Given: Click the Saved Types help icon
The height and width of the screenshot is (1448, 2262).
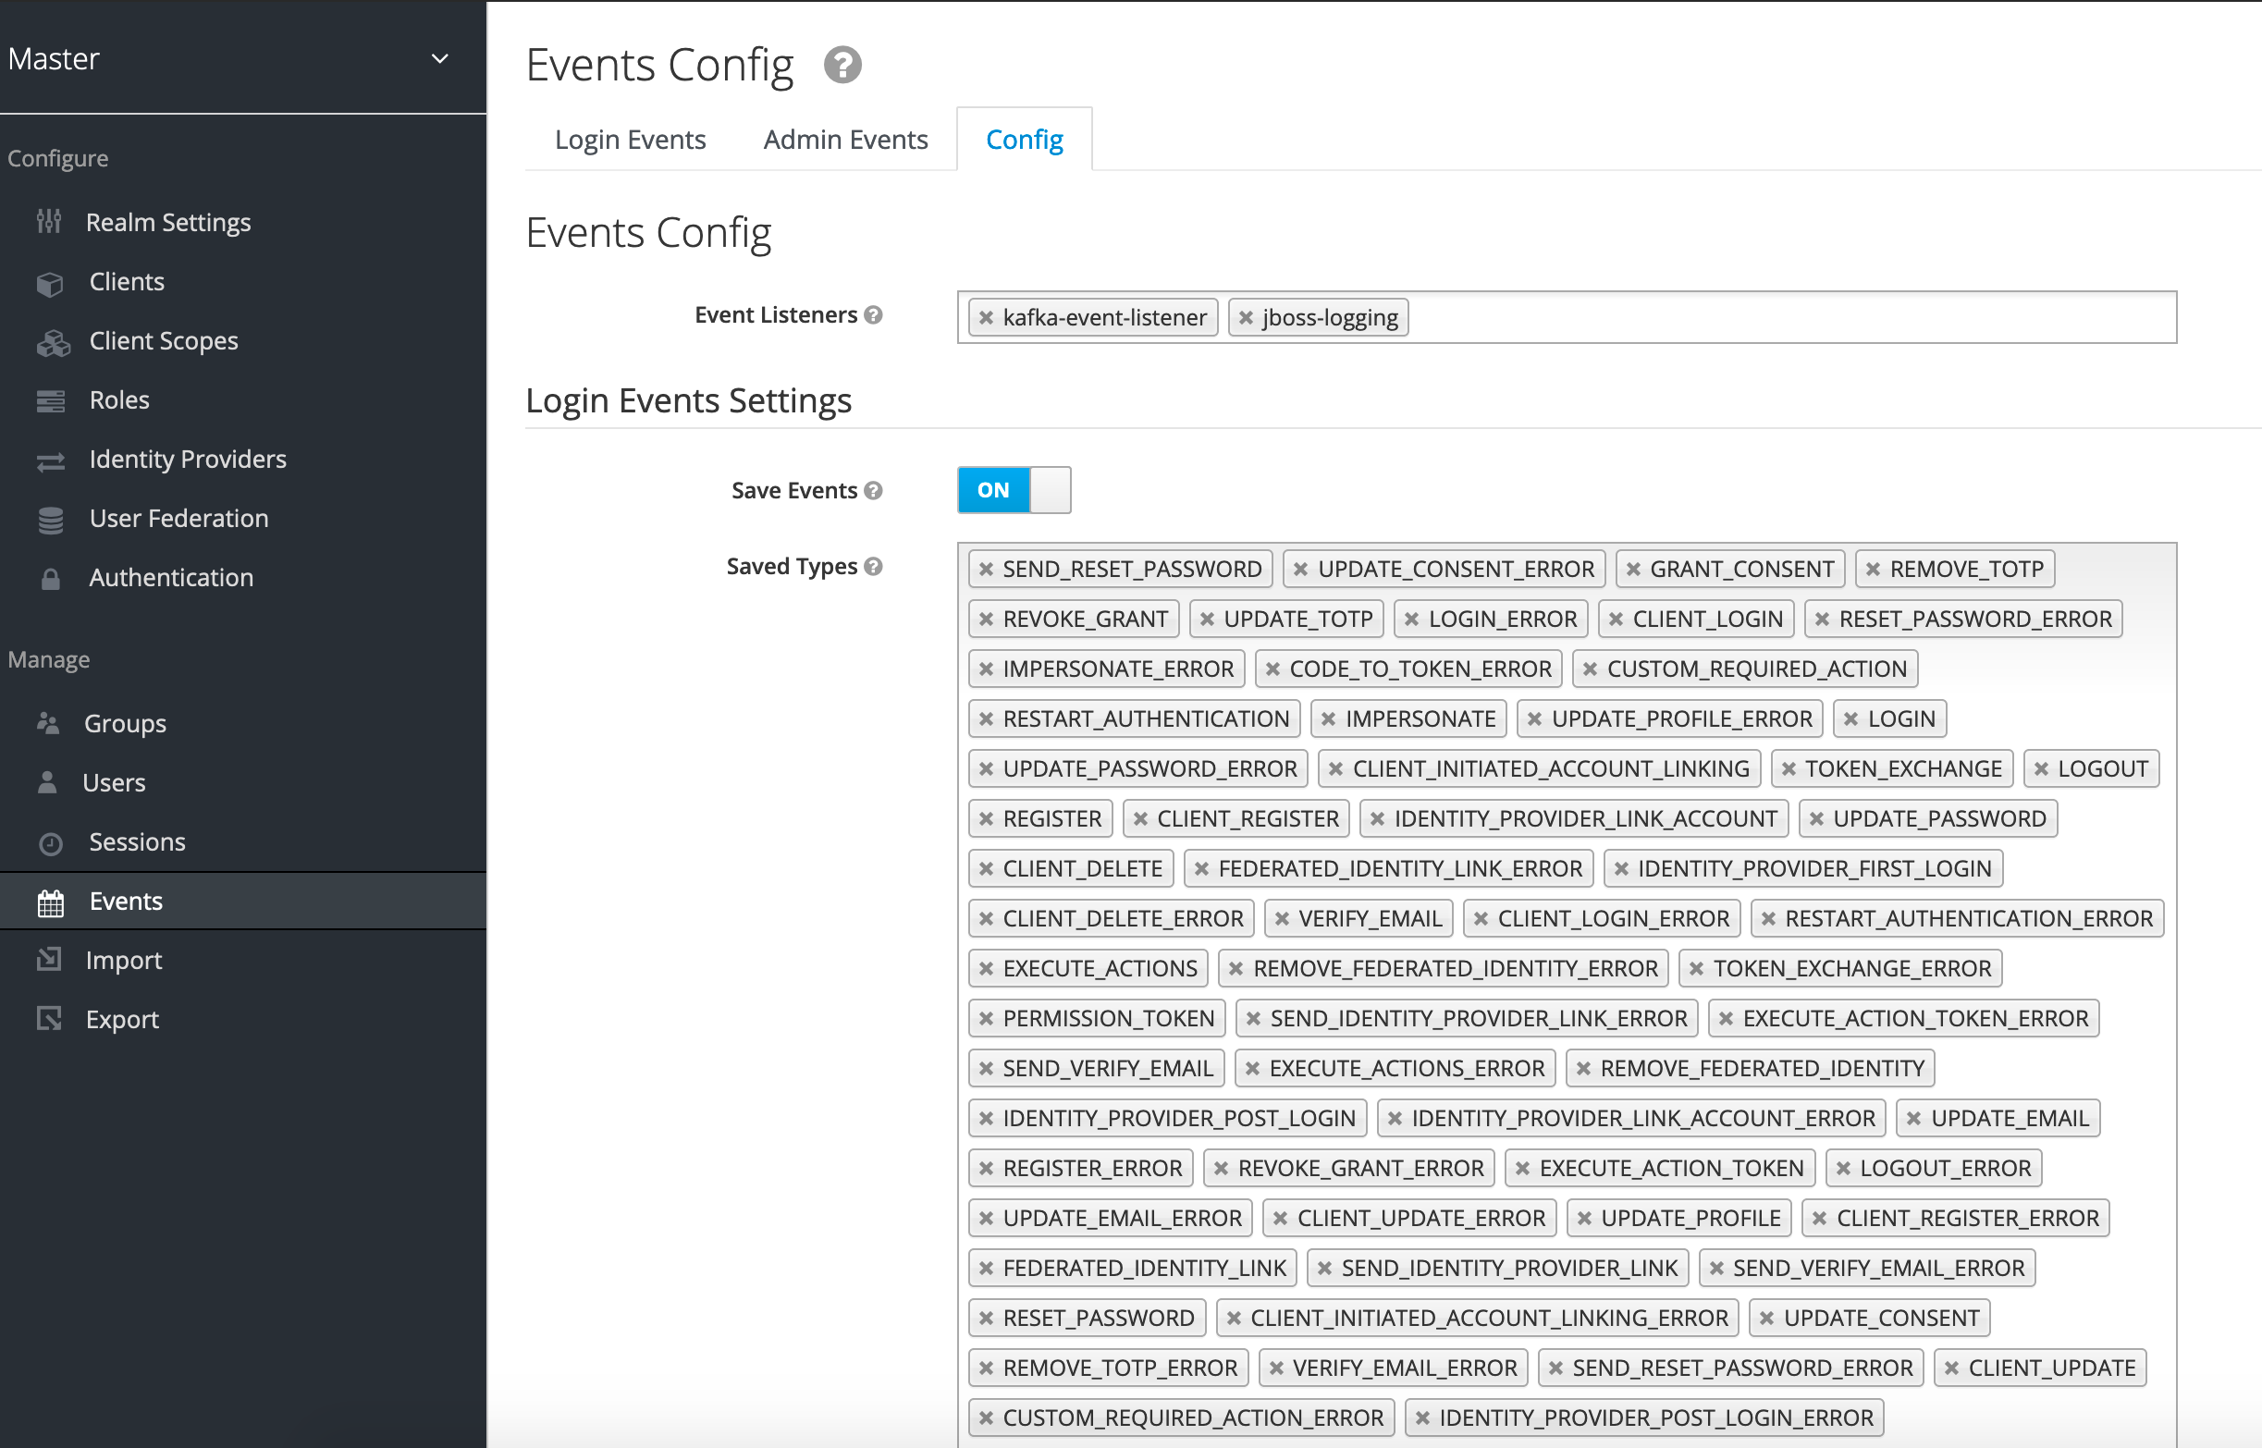Looking at the screenshot, I should pos(875,566).
